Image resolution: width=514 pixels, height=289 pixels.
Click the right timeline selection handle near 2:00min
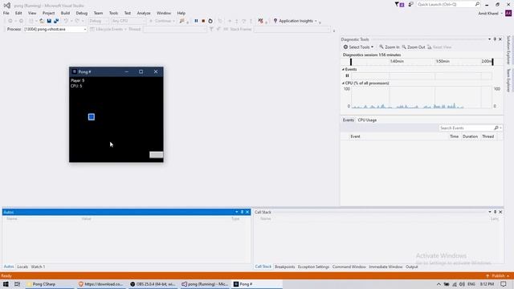(x=492, y=62)
